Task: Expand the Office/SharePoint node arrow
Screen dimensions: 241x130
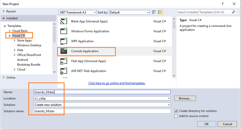Action: (15, 55)
